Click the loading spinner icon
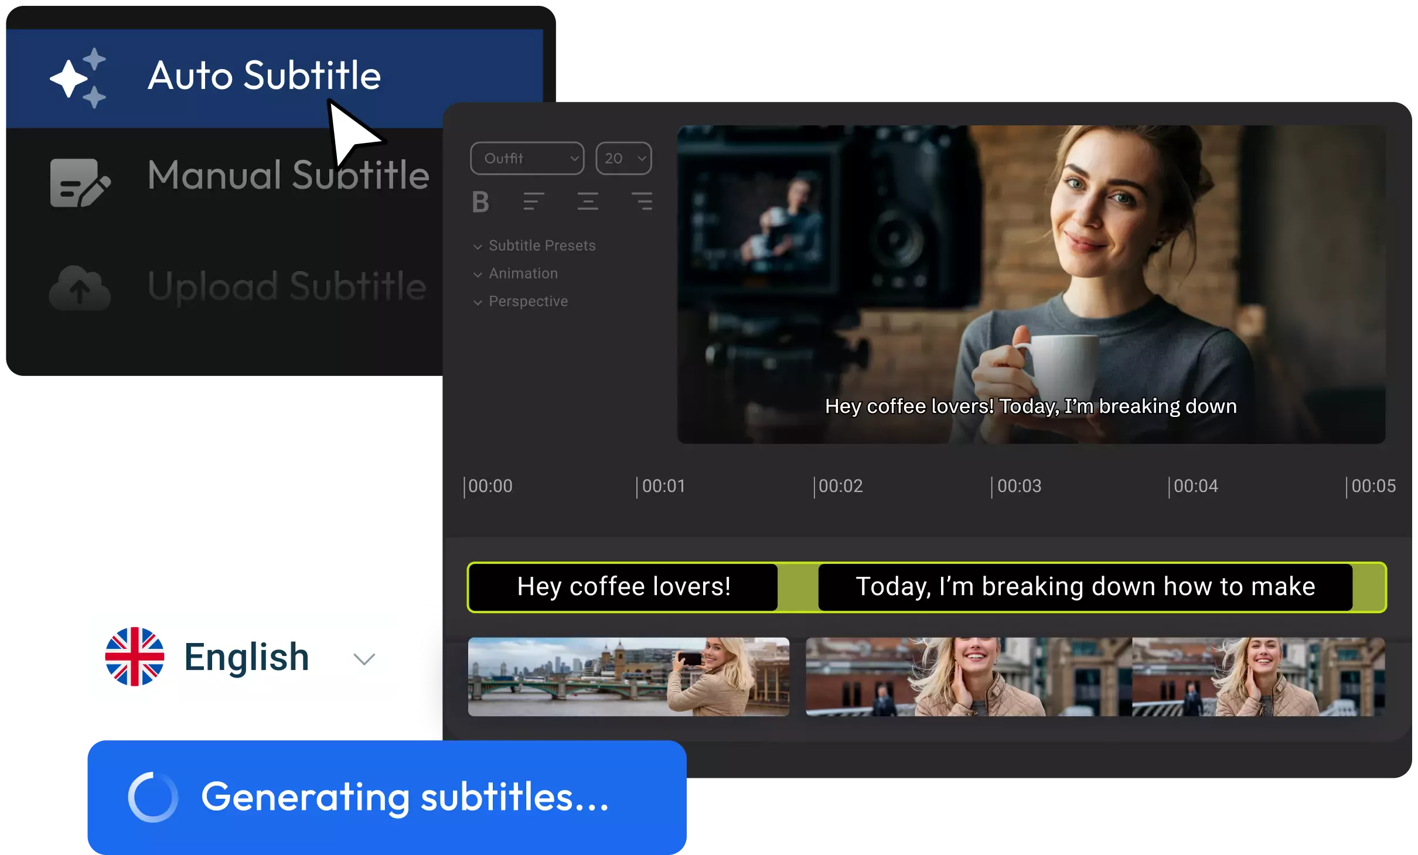The height and width of the screenshot is (855, 1418). pos(152,797)
